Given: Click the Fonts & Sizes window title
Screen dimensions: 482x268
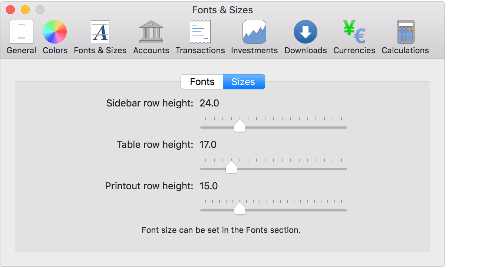Looking at the screenshot, I should 222,10.
